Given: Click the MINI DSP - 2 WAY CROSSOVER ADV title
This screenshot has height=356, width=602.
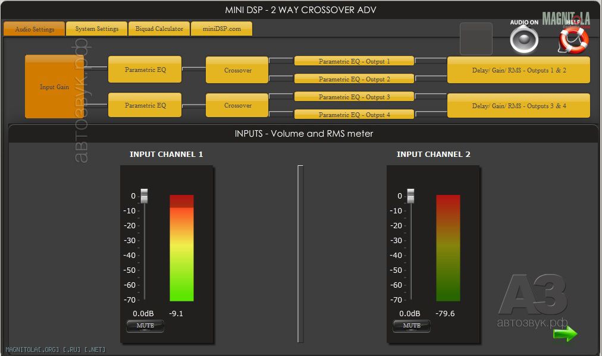Looking at the screenshot, I should [x=300, y=10].
